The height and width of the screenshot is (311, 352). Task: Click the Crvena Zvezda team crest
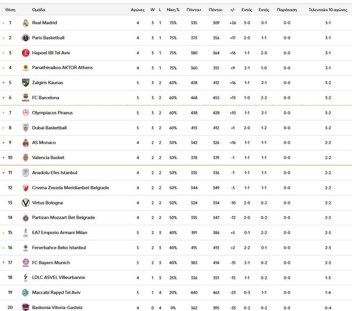[25, 188]
